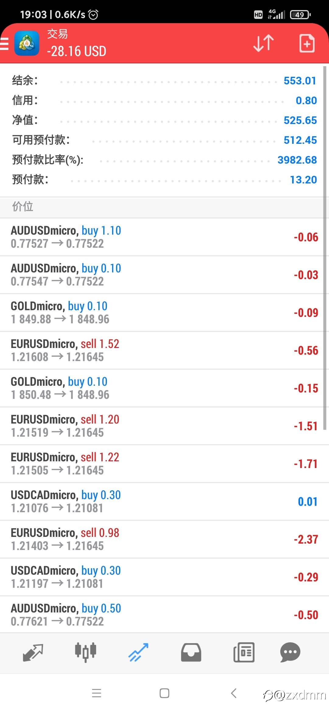Open the hamburger side menu
This screenshot has height=713, width=329.
coord(4,44)
